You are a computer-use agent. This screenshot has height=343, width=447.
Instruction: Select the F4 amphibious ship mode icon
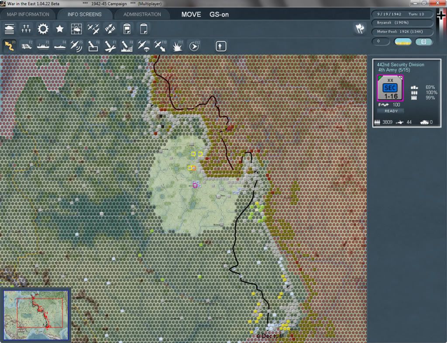[60, 46]
